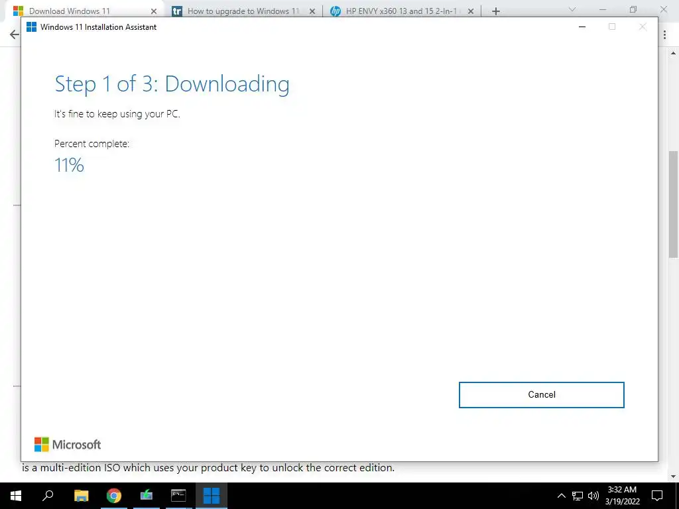Open Chrome tab search chevron

[x=572, y=9]
